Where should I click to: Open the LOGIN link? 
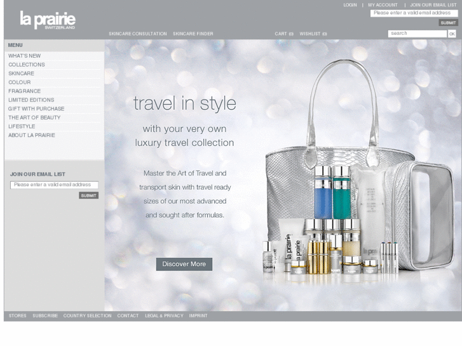tap(350, 5)
